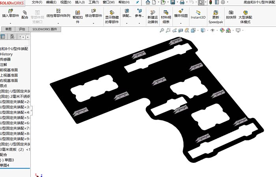
Task: Open the 插入(I) menu
Action: click(x=80, y=2)
